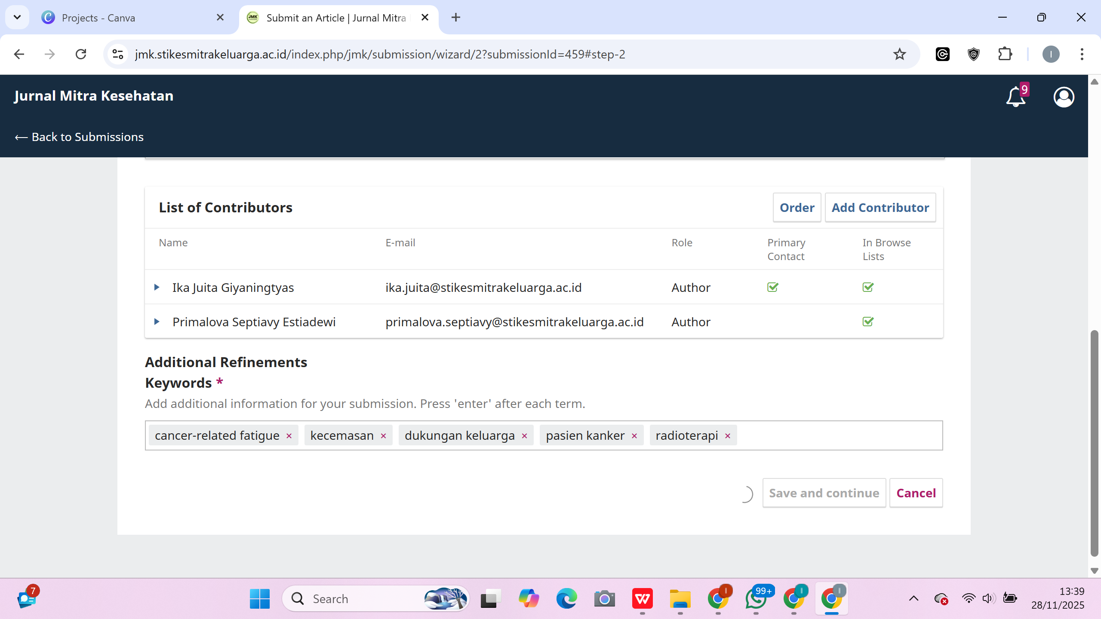Remove the 'radioterapi' keyword tag

point(728,436)
